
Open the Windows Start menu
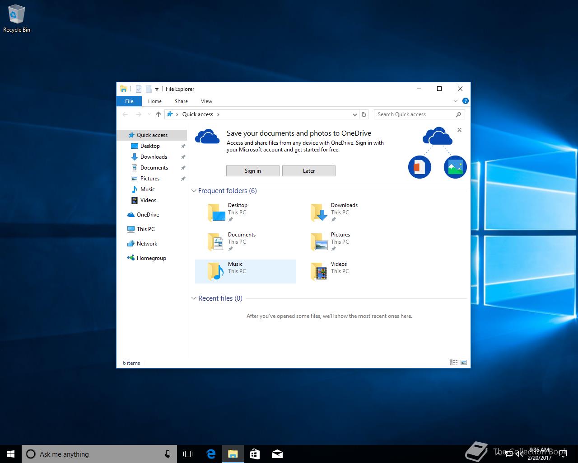[11, 454]
